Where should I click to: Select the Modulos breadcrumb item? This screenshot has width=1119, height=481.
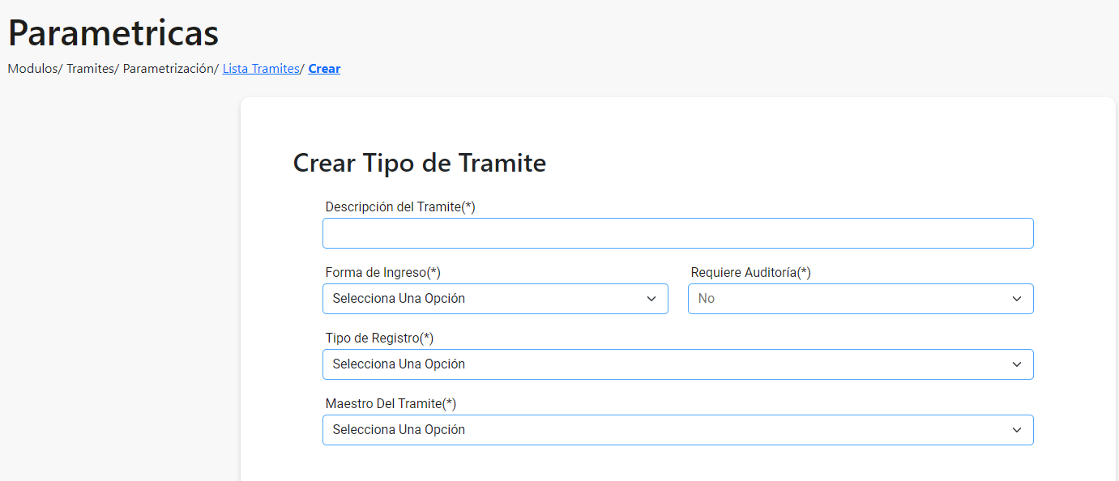click(32, 69)
